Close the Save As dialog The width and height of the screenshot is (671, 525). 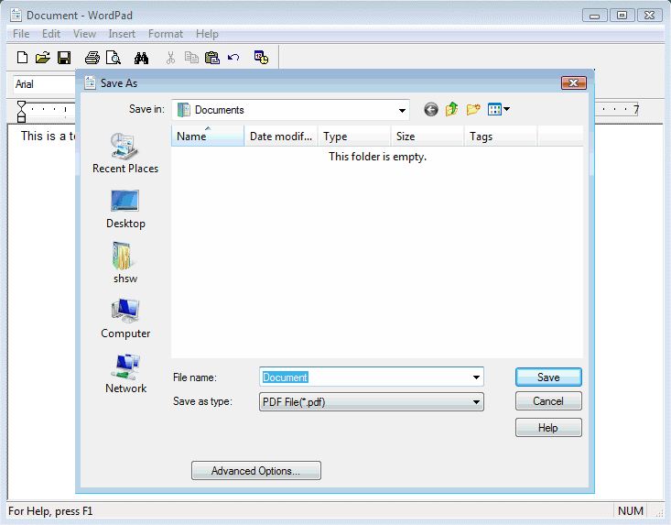(573, 83)
